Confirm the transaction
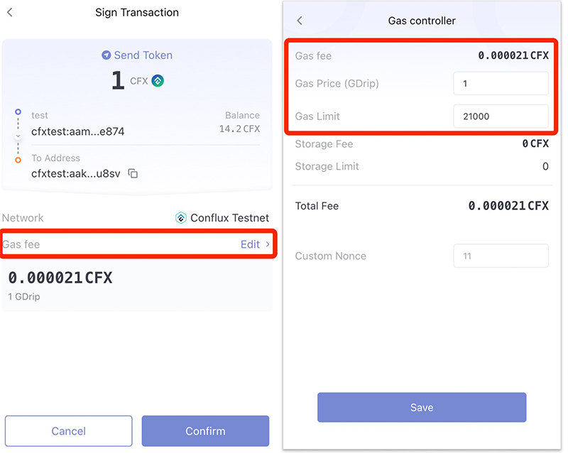Viewport: 568px width, 453px height. 205,431
